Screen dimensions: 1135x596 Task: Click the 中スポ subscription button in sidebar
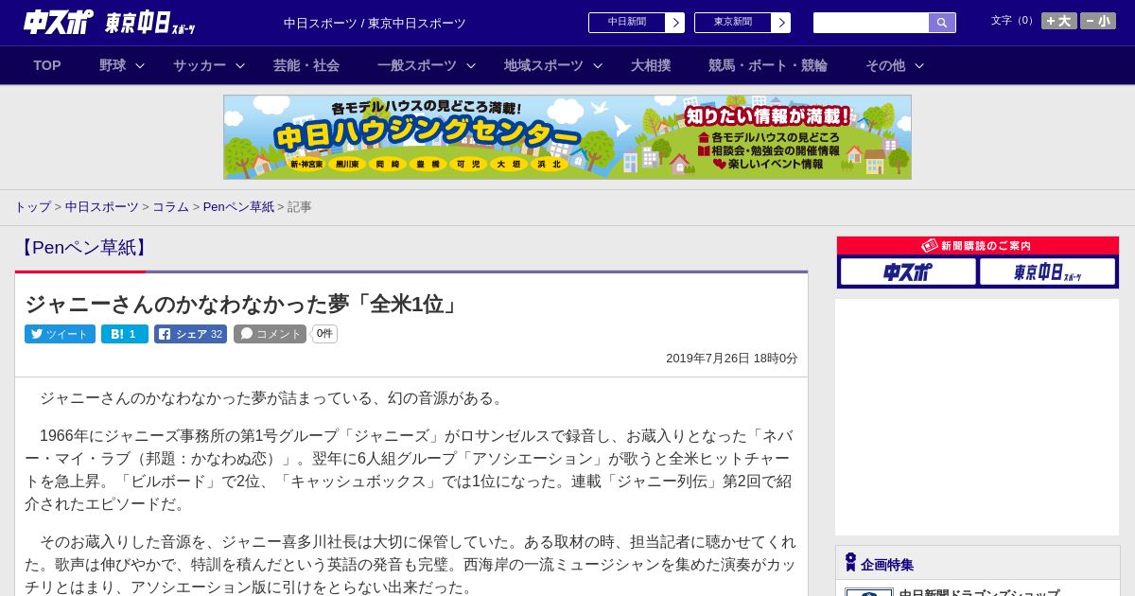click(x=908, y=272)
